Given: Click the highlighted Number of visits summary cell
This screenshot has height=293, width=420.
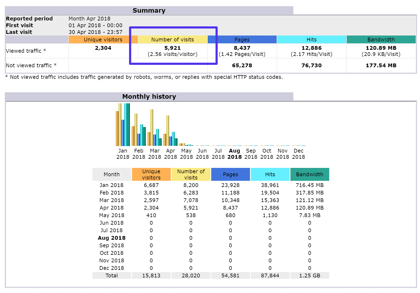Looking at the screenshot, I should click(x=172, y=51).
